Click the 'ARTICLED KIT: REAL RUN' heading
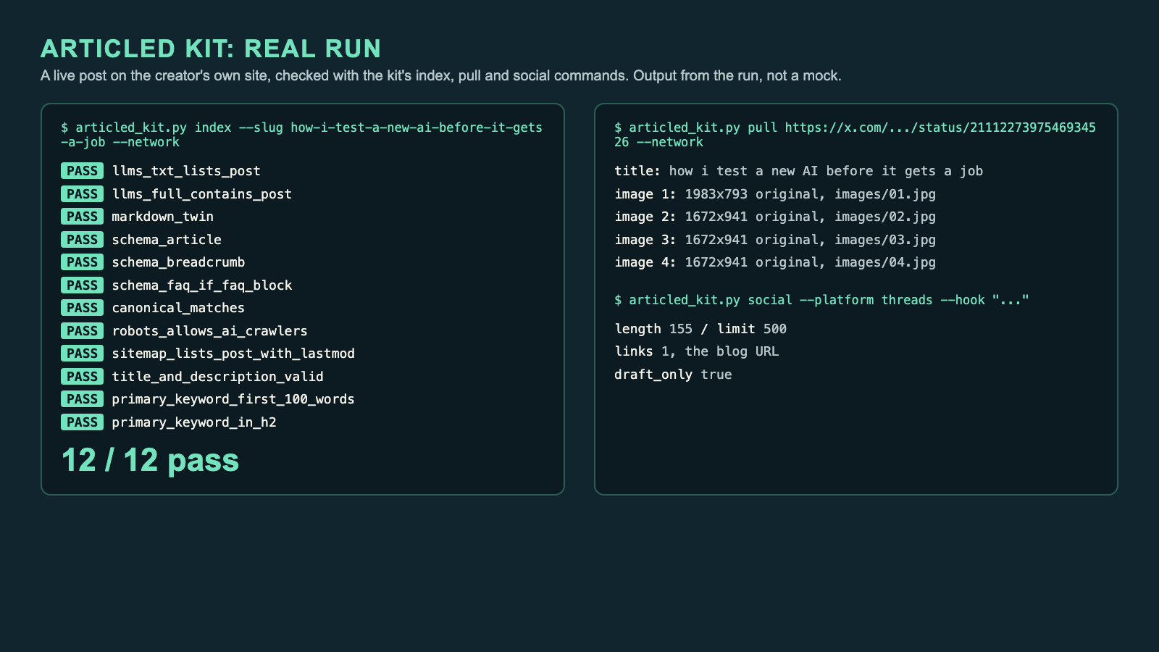 (x=211, y=49)
